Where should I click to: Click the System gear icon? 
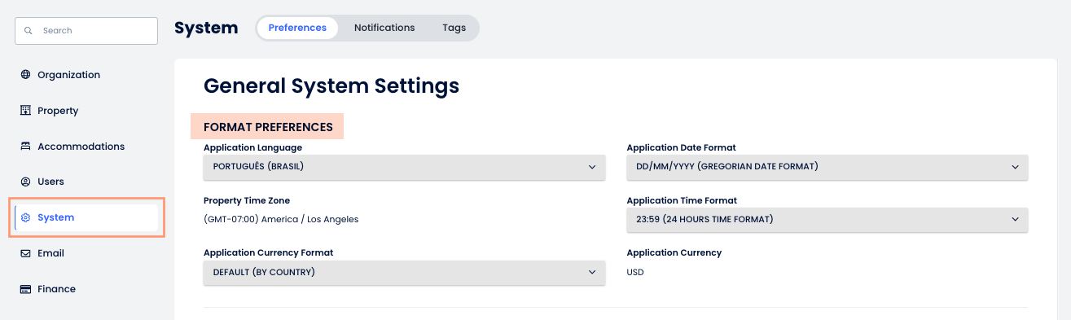tap(25, 217)
